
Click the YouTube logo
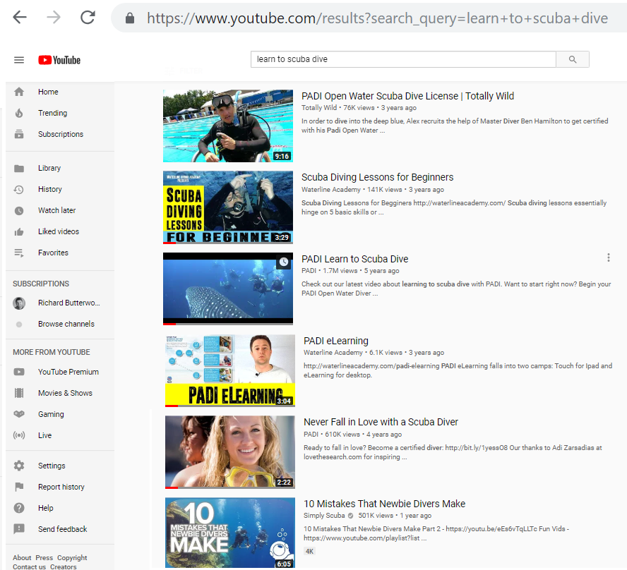coord(59,60)
